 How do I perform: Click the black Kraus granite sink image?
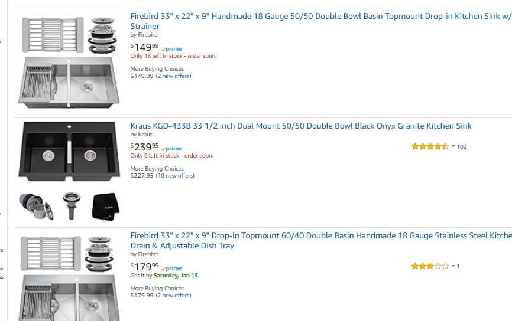tap(69, 151)
